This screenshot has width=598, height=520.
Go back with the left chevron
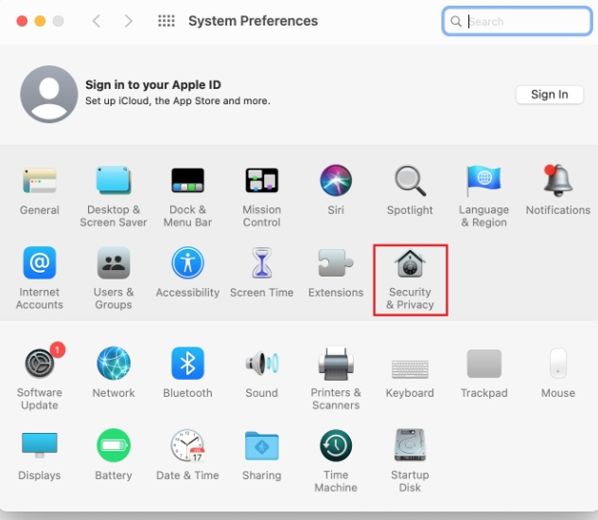coord(97,21)
